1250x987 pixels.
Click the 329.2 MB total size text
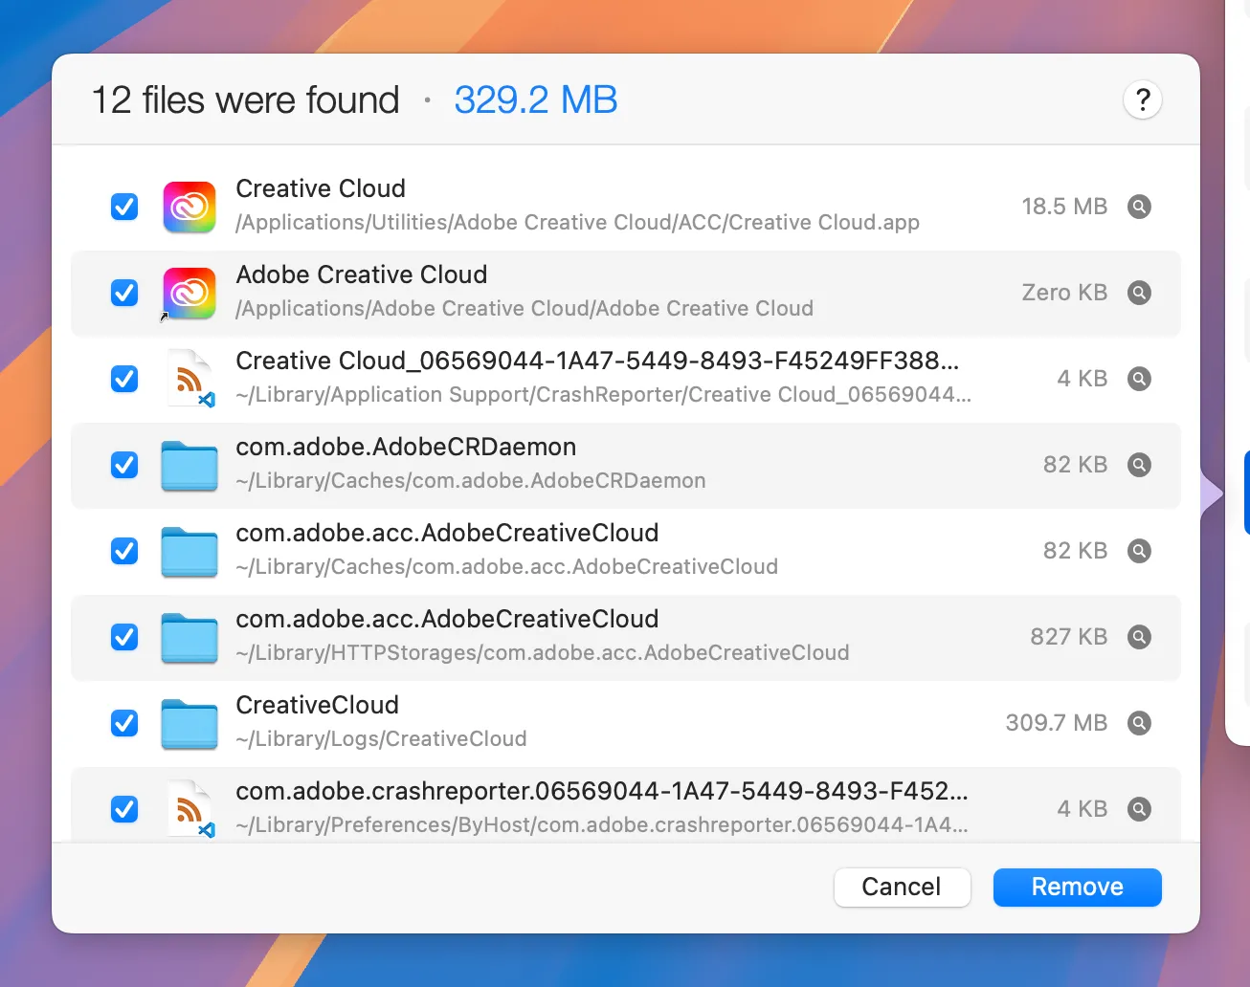coord(535,99)
